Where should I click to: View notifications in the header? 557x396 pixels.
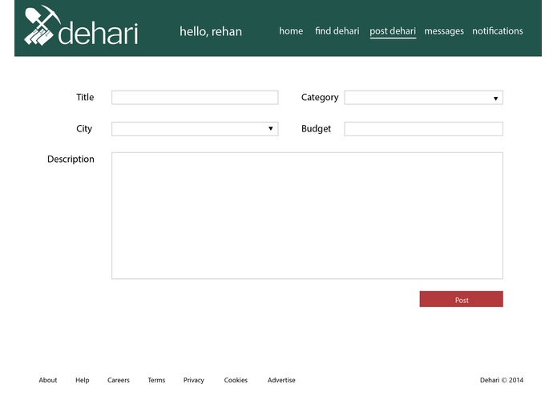[x=498, y=31]
